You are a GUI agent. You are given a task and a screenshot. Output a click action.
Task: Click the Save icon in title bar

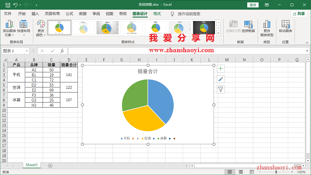pos(8,5)
